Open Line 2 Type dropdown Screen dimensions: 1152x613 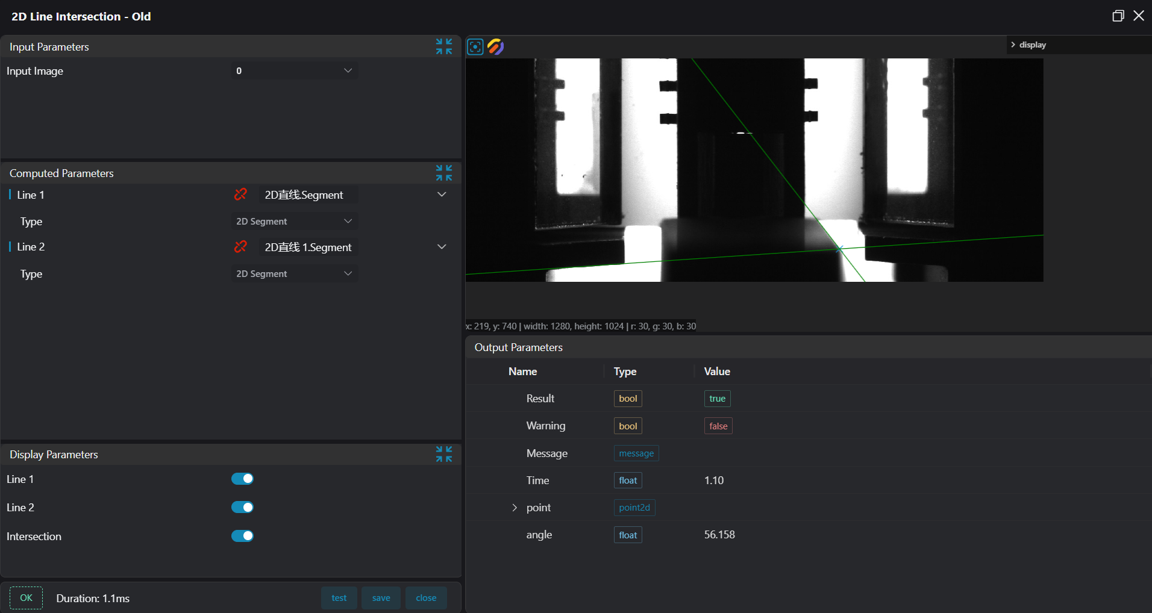(295, 274)
